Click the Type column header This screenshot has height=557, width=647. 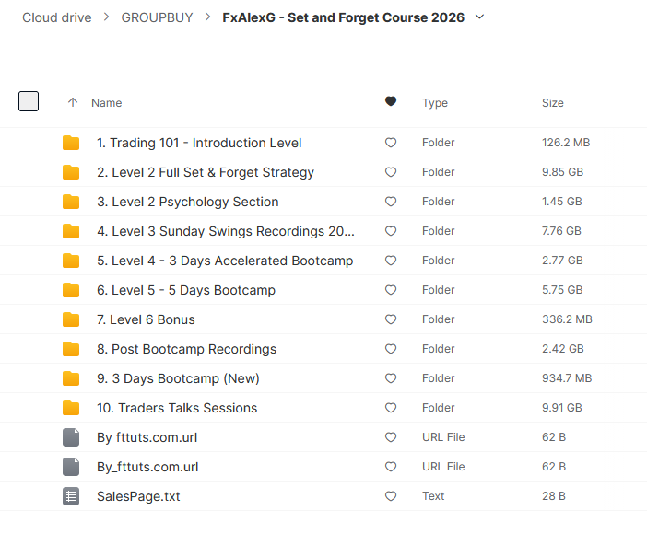[435, 103]
